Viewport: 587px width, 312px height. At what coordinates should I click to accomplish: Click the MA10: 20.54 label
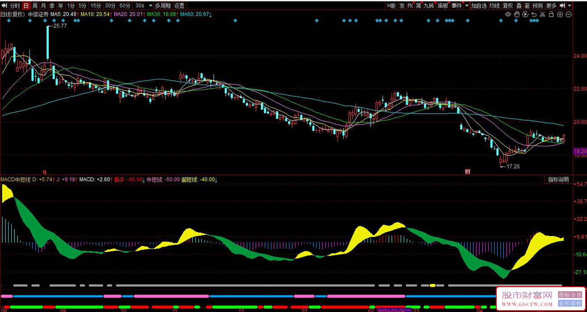(x=96, y=14)
